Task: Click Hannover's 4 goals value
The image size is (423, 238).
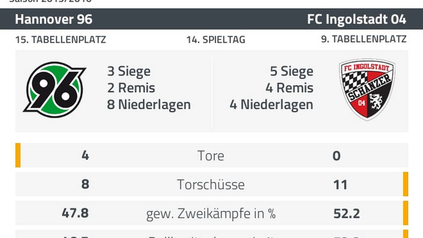Action: tap(85, 155)
